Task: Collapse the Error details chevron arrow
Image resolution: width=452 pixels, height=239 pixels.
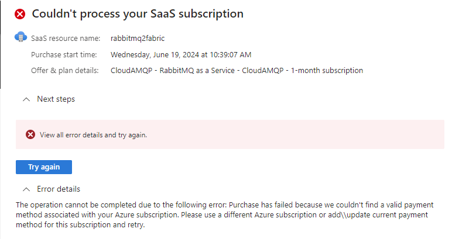Action: pos(26,189)
